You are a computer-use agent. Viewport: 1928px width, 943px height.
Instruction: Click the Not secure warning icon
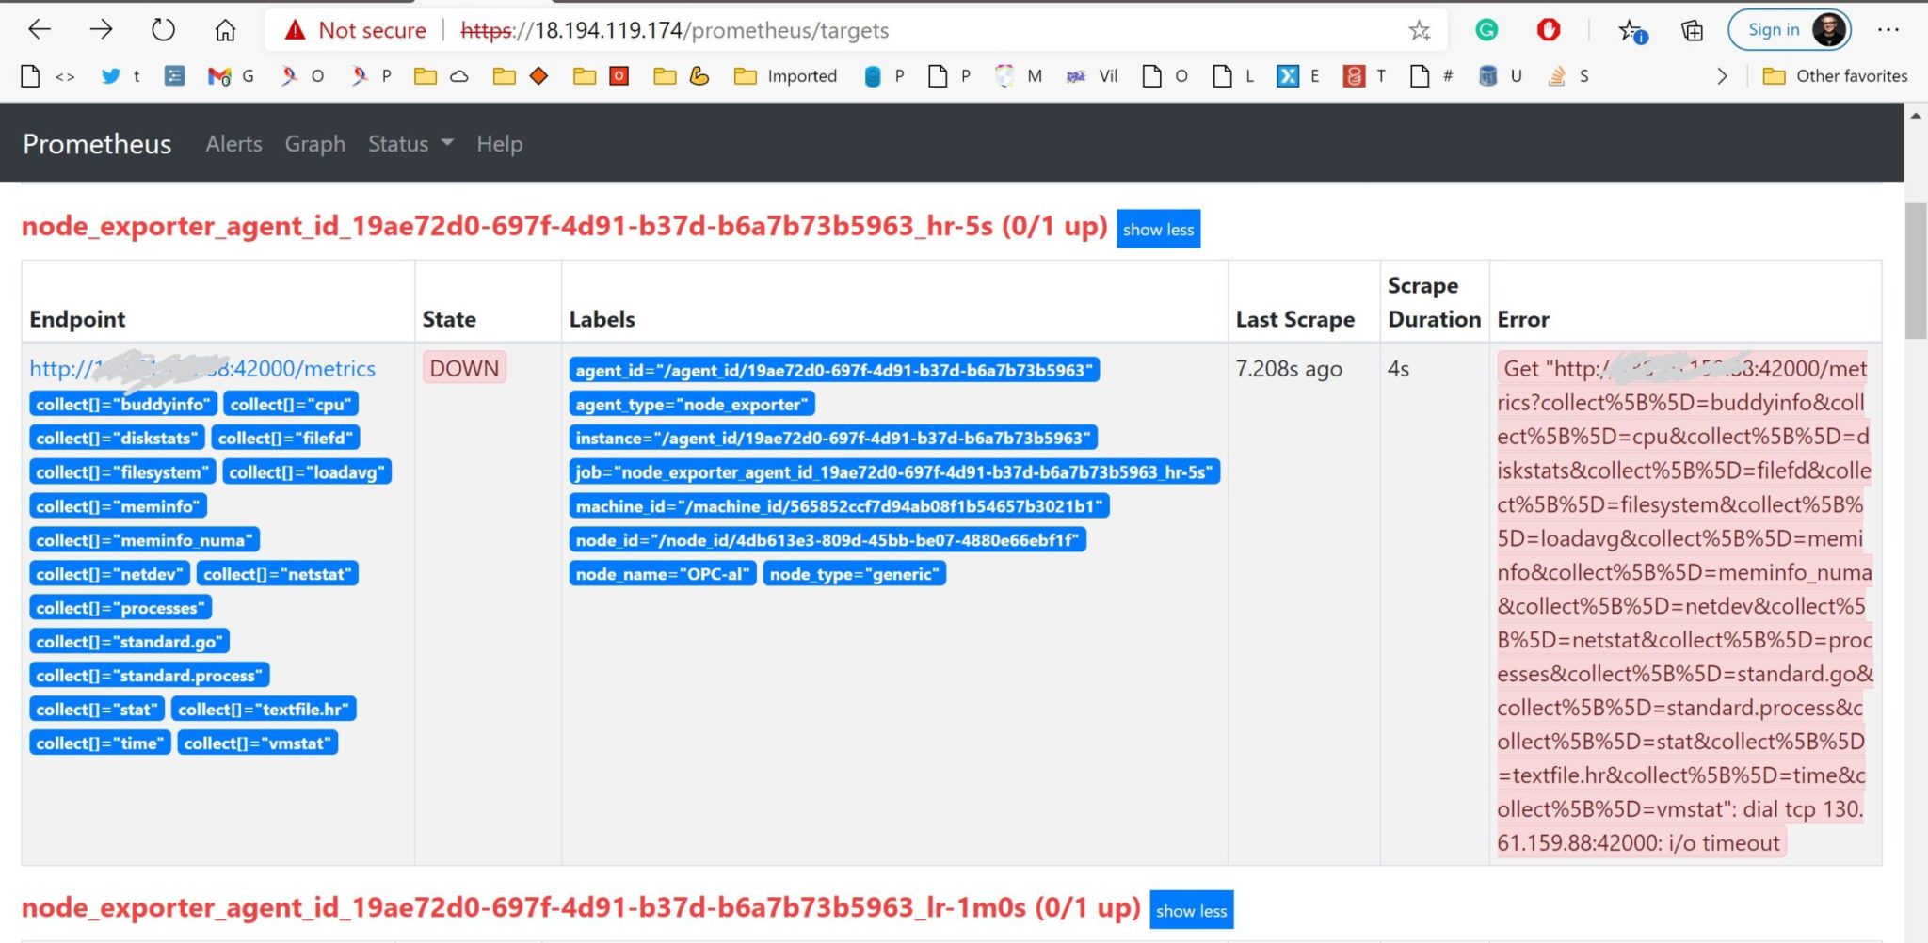296,30
